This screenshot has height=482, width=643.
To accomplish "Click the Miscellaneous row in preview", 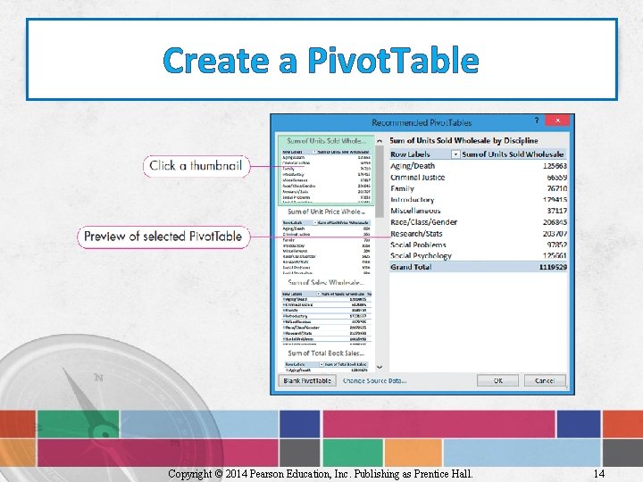I will point(478,211).
